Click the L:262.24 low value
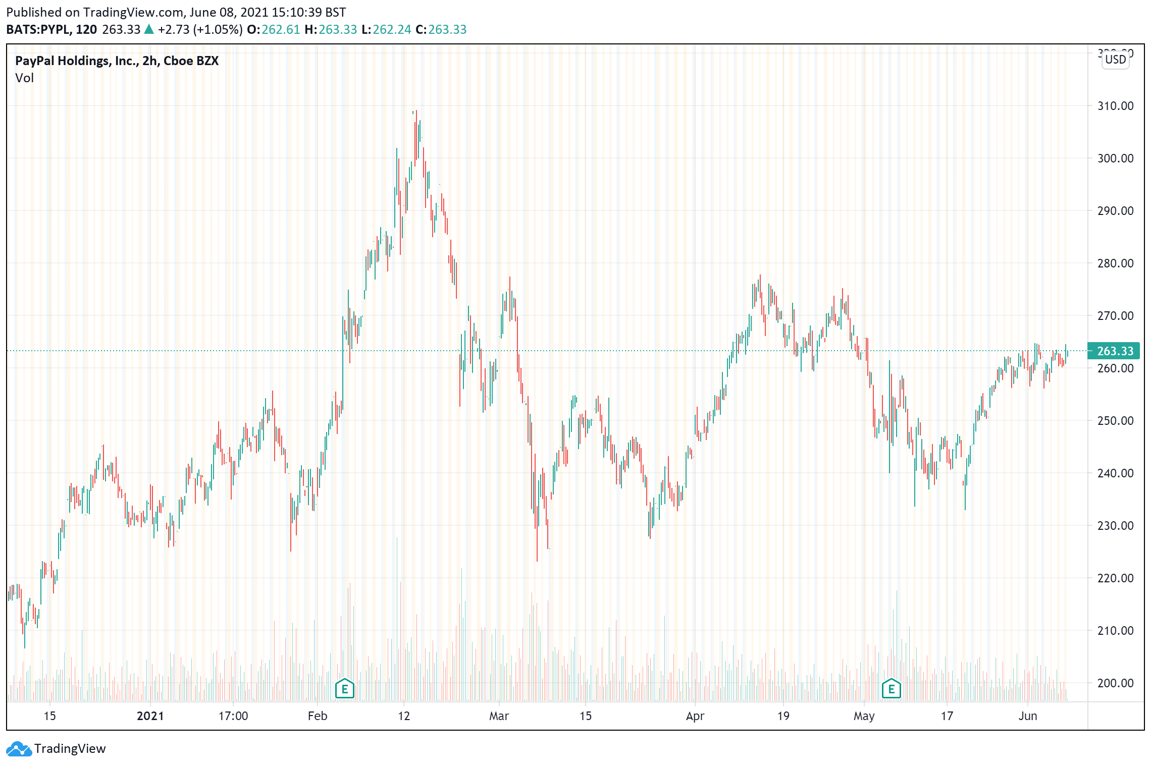The image size is (1151, 767). [x=386, y=30]
